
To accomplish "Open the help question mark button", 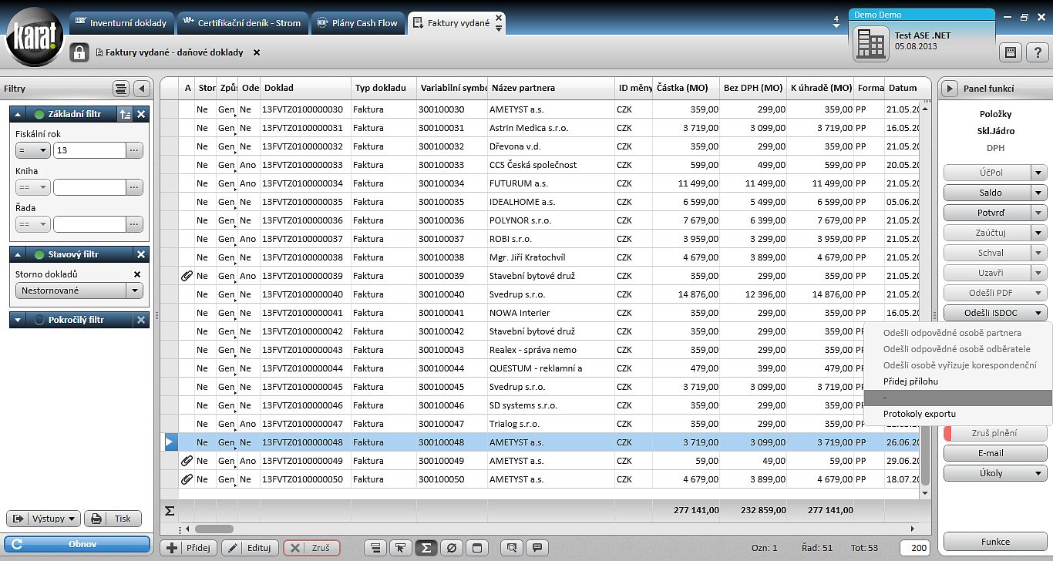I will coord(1038,52).
